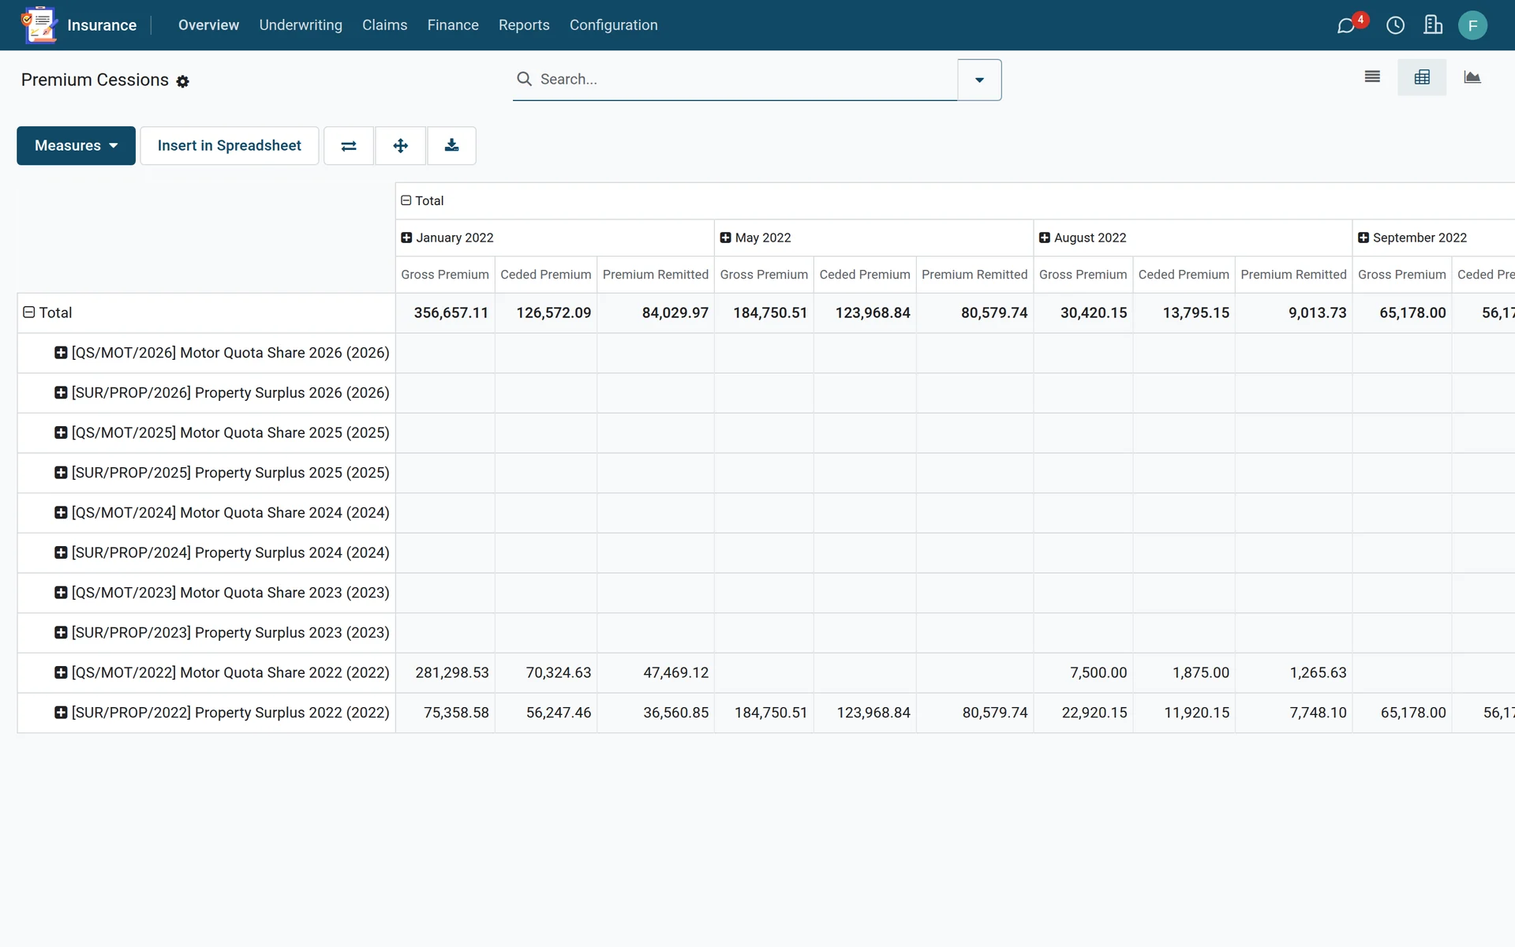The image size is (1515, 947).
Task: Open the Finance menu
Action: click(453, 25)
